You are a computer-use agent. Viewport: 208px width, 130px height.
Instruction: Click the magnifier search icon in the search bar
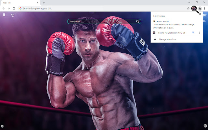[137, 21]
